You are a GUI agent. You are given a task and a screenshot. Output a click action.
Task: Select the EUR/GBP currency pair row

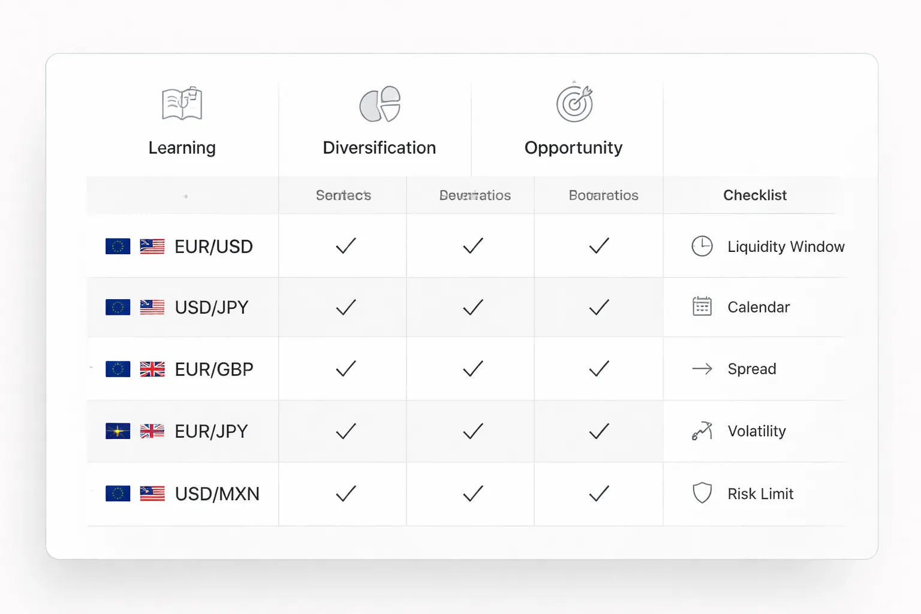point(213,369)
